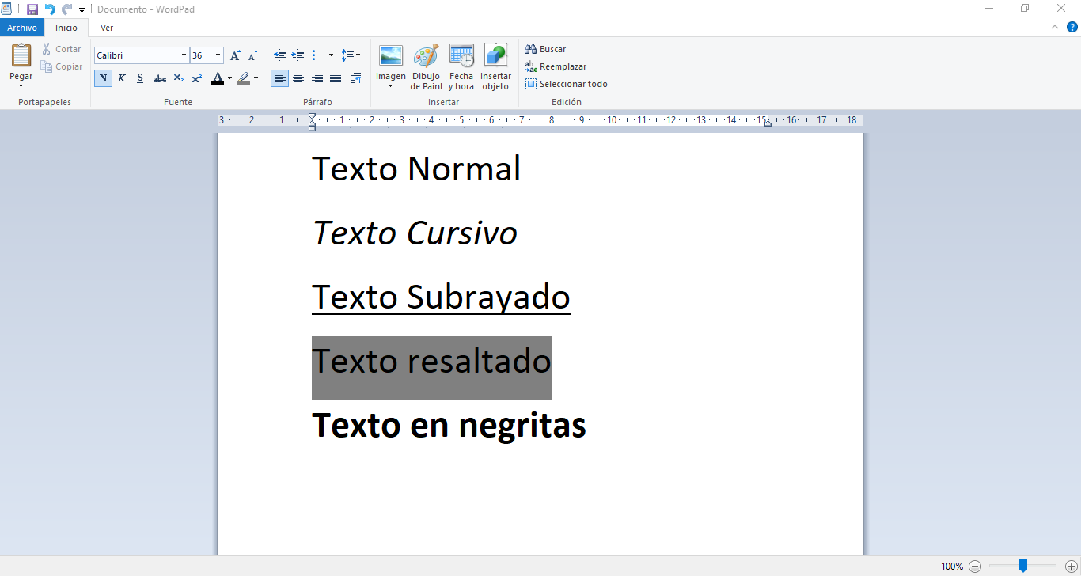This screenshot has width=1081, height=576.
Task: Open the highlight color dropdown arrow
Action: 256,78
